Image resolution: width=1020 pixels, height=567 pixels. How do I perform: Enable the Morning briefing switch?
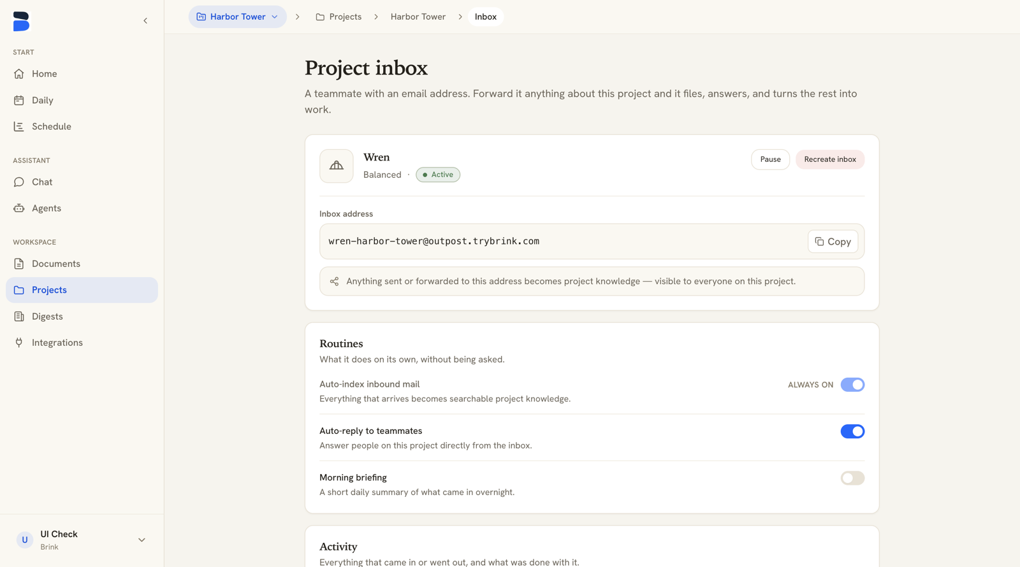(852, 478)
